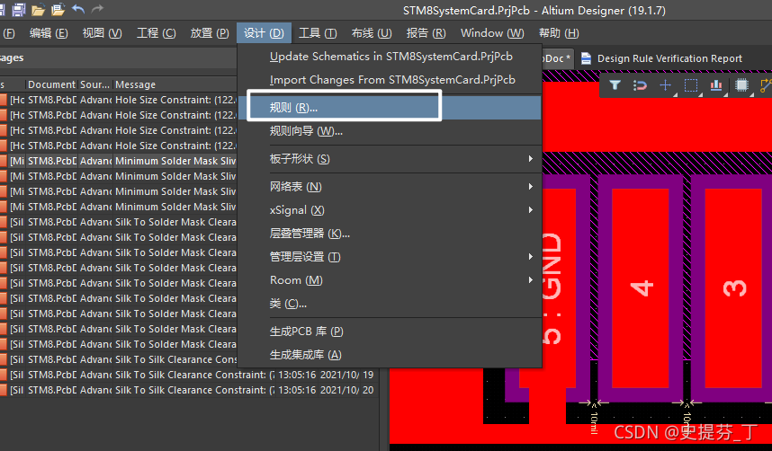Expand the 管理层设置 (T) submenu

tap(390, 257)
